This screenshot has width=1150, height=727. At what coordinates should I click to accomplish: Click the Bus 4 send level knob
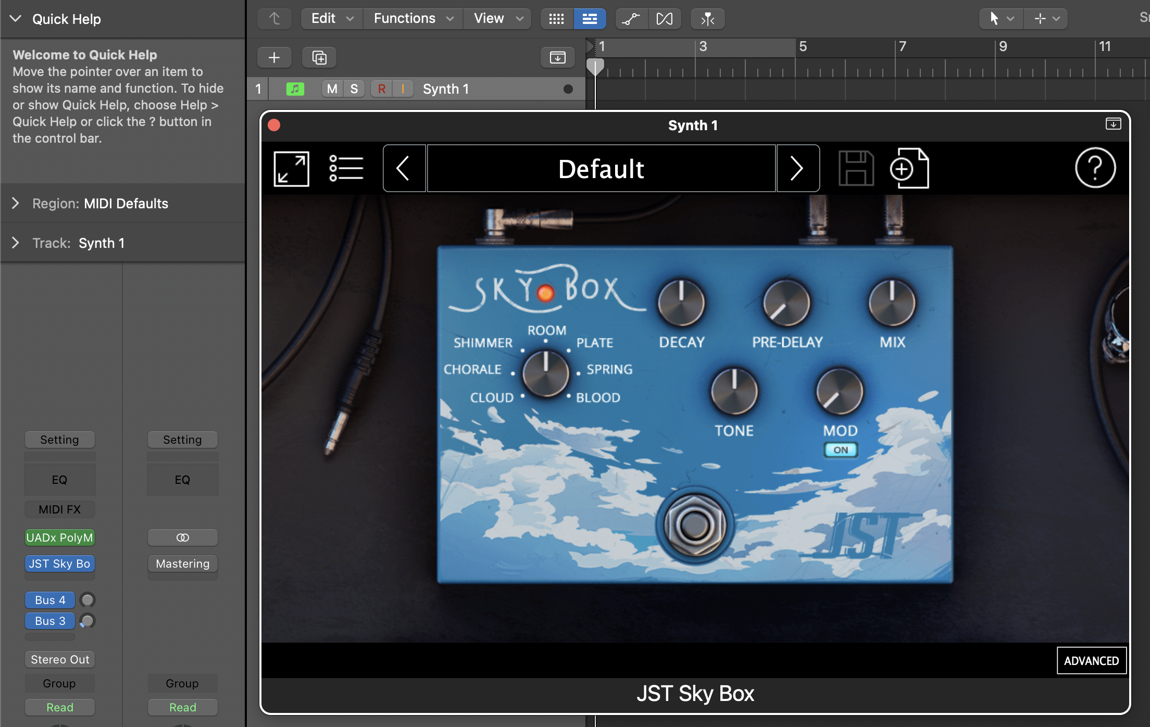click(87, 600)
